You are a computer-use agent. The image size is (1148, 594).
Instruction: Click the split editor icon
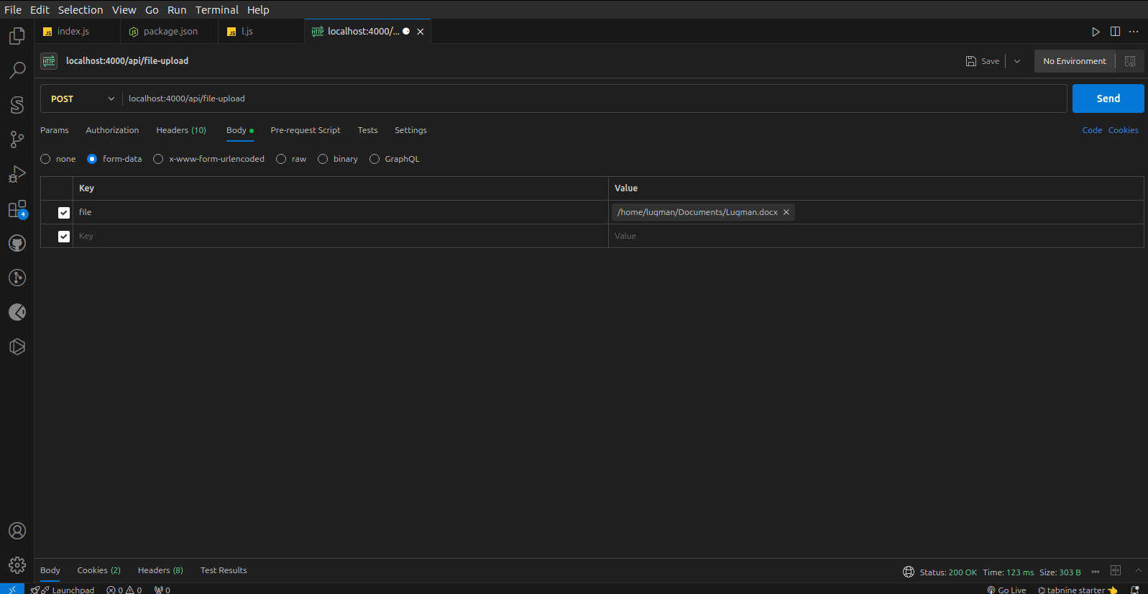point(1115,32)
